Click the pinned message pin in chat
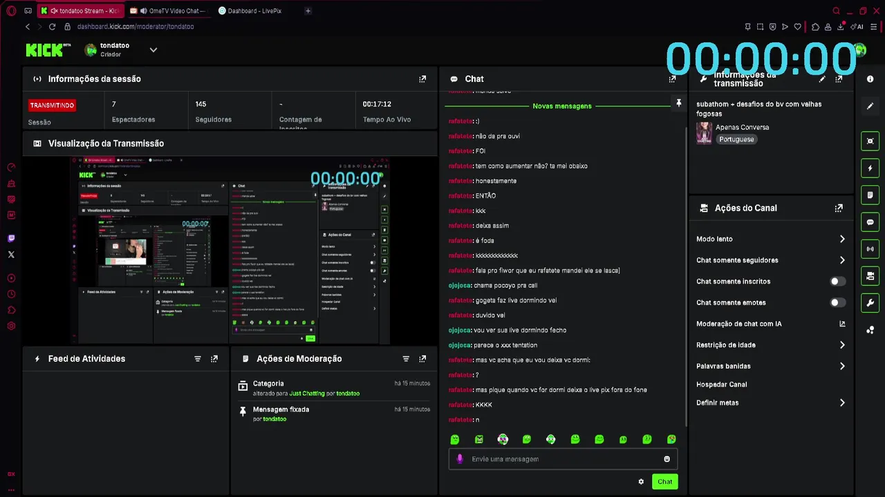Image resolution: width=885 pixels, height=497 pixels. tap(678, 104)
